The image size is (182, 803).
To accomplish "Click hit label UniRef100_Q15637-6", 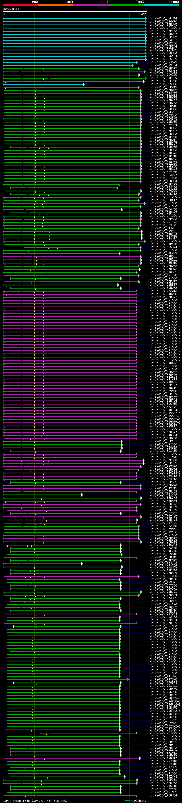I will (x=165, y=422).
